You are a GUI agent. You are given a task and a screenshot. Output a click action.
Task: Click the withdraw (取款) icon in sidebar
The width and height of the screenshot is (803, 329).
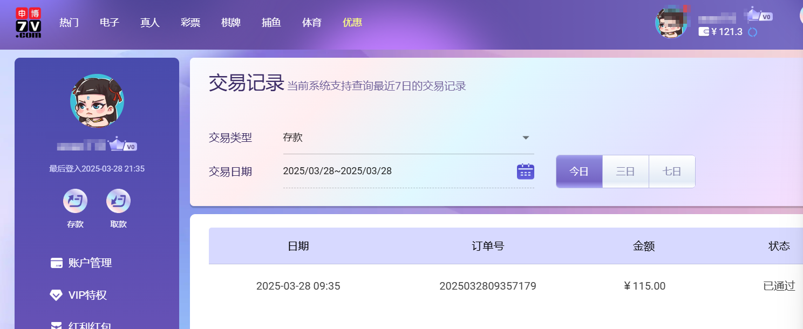point(118,202)
